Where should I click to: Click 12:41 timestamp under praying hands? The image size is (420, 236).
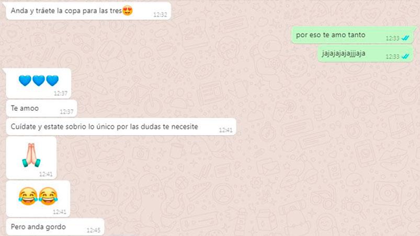pyautogui.click(x=46, y=174)
